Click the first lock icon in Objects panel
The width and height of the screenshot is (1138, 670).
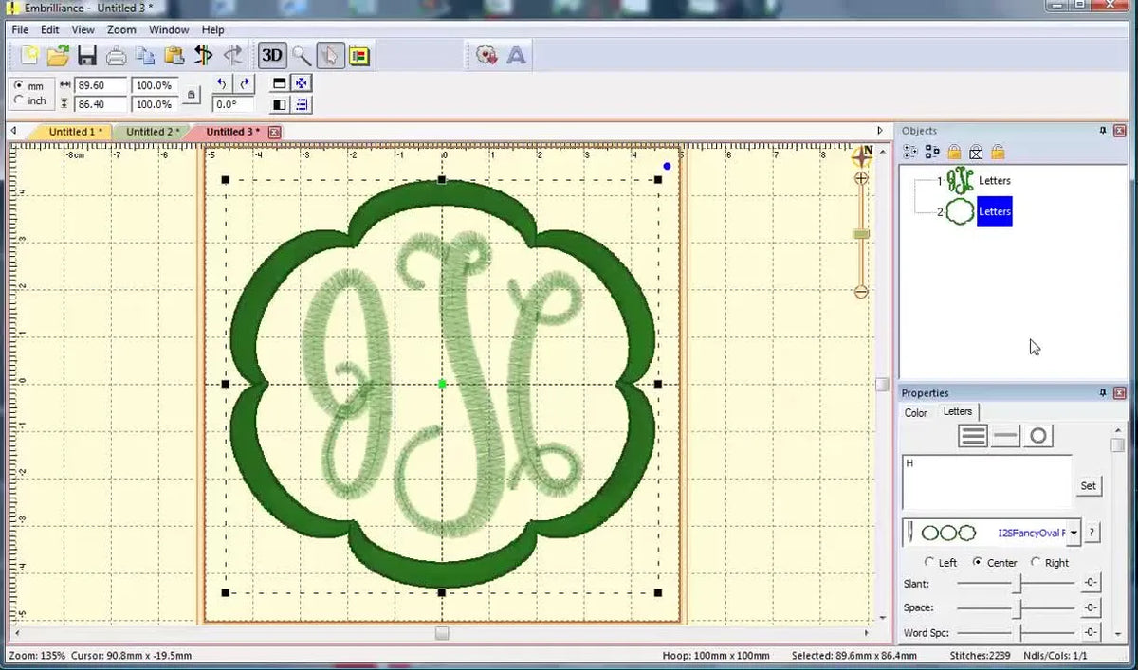tap(954, 152)
